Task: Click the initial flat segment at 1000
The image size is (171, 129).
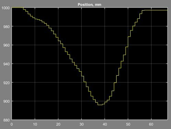Action: tap(17, 8)
